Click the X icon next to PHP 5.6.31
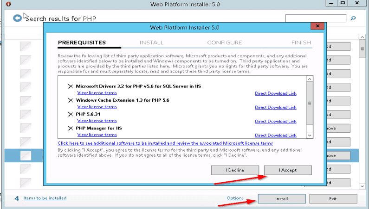Image resolution: width=369 pixels, height=209 pixels. coord(71,114)
